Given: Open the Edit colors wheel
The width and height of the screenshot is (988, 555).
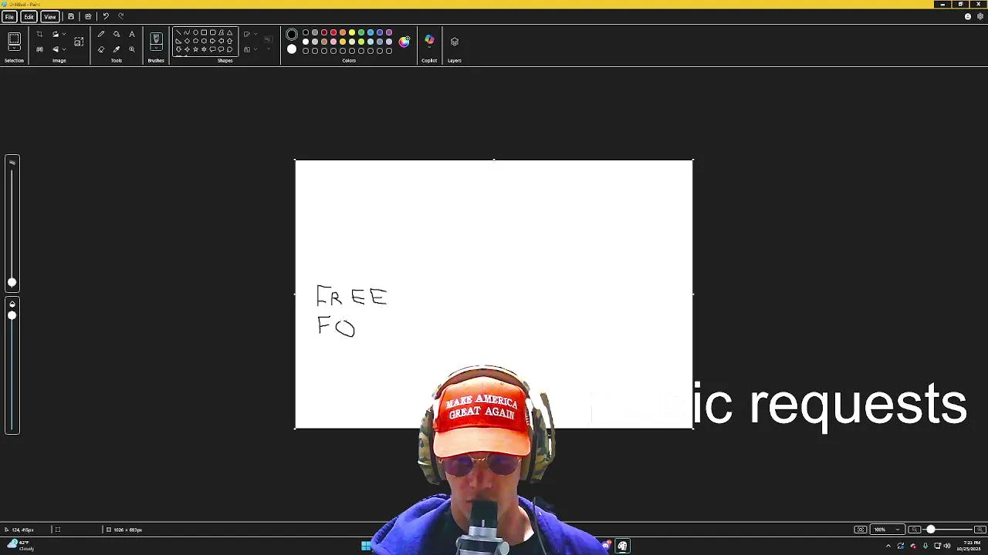Looking at the screenshot, I should (x=404, y=42).
